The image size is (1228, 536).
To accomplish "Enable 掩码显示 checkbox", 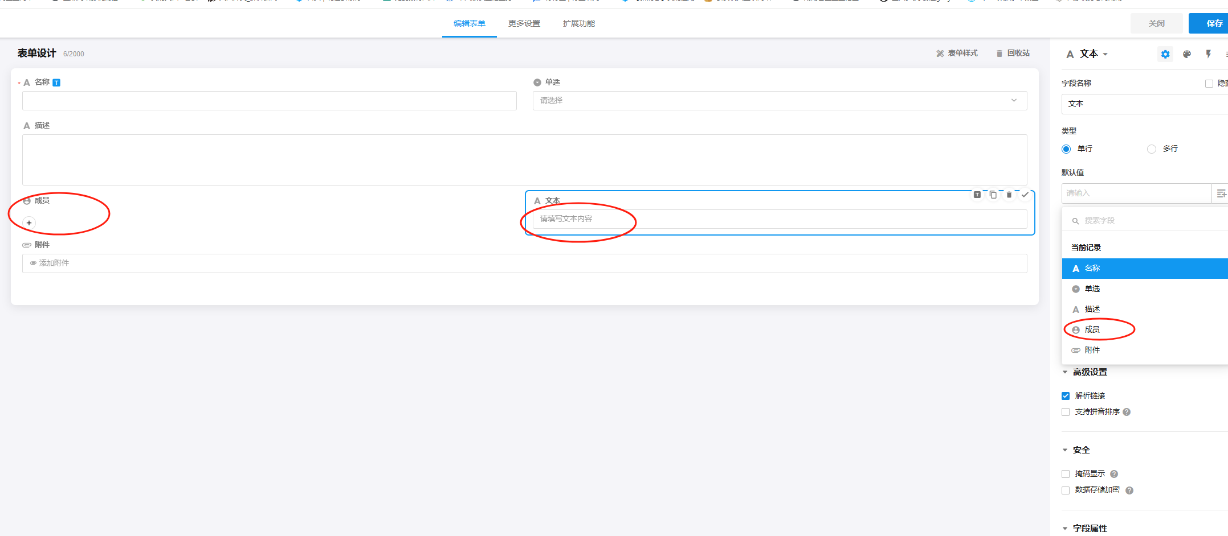I will [1066, 474].
